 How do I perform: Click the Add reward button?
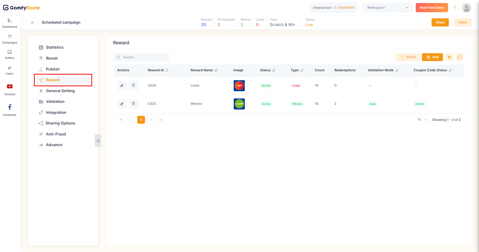pyautogui.click(x=432, y=57)
